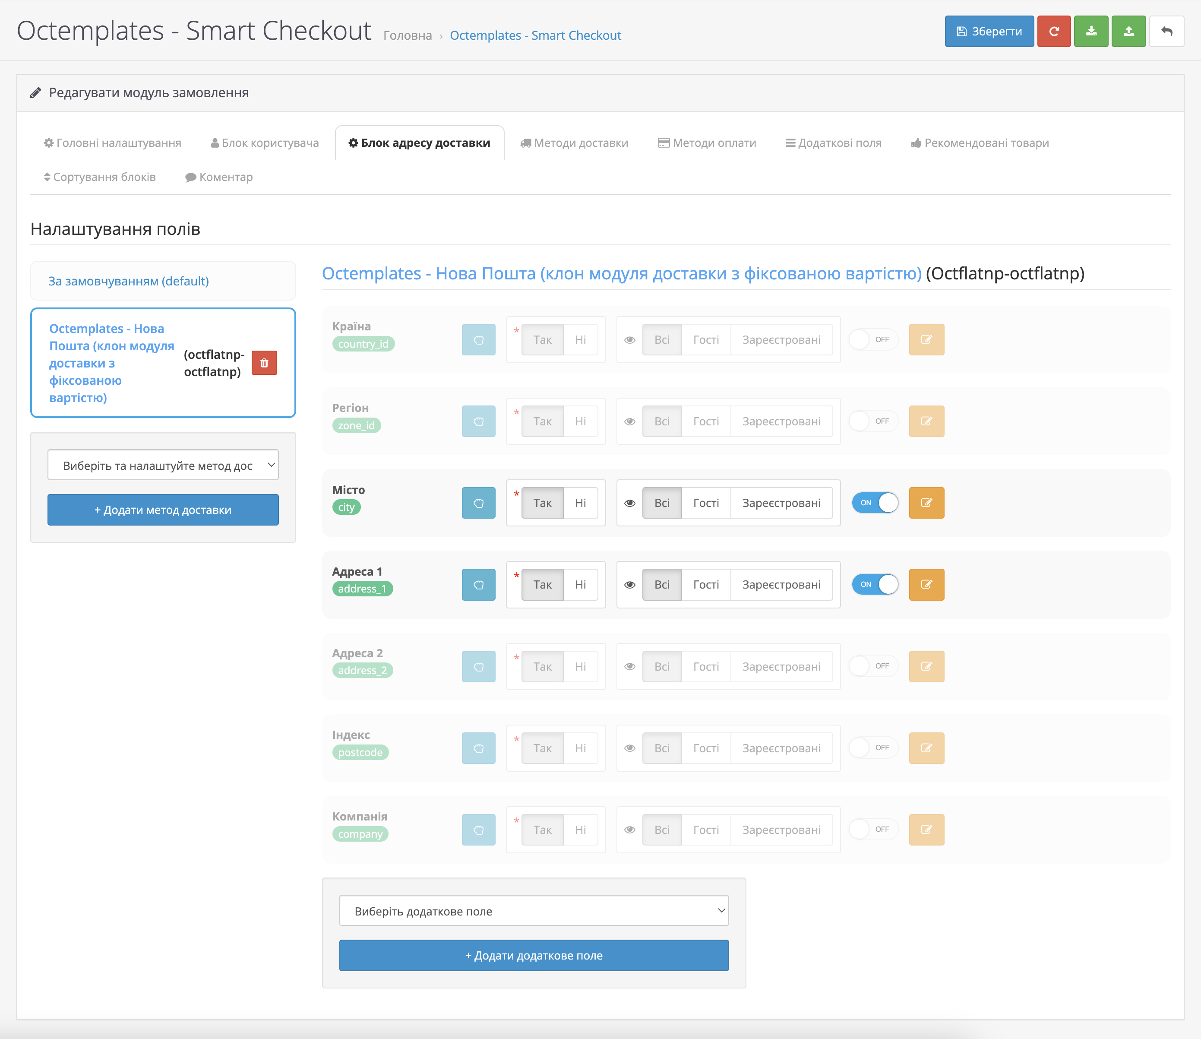Switch to the Блок користувача tab

(264, 143)
